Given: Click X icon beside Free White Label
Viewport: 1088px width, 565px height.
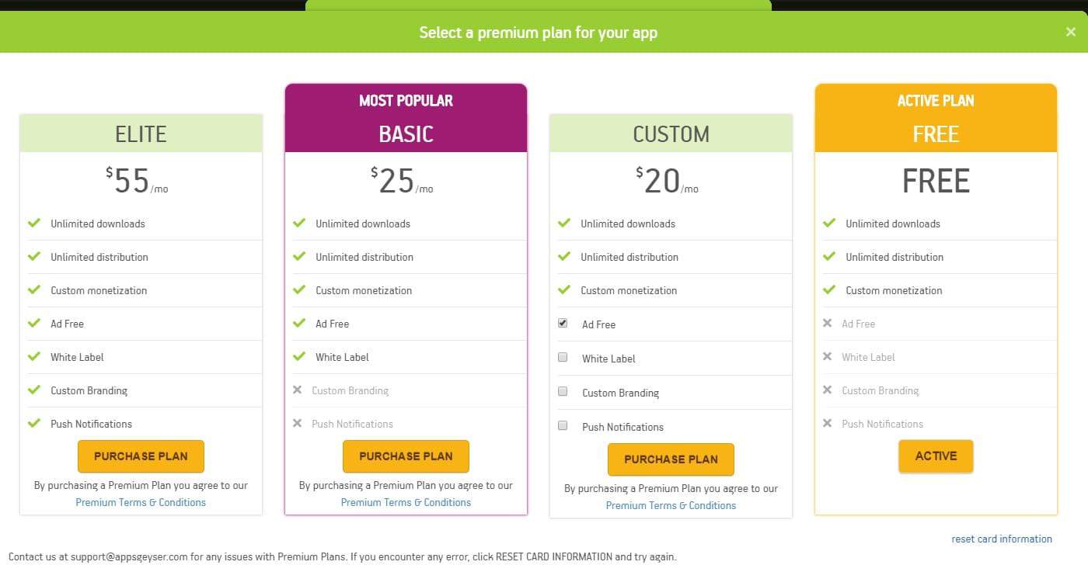Looking at the screenshot, I should pos(828,356).
